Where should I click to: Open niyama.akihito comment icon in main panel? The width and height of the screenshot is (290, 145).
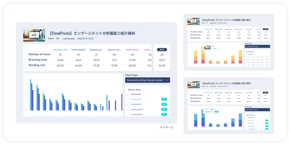click(x=164, y=114)
